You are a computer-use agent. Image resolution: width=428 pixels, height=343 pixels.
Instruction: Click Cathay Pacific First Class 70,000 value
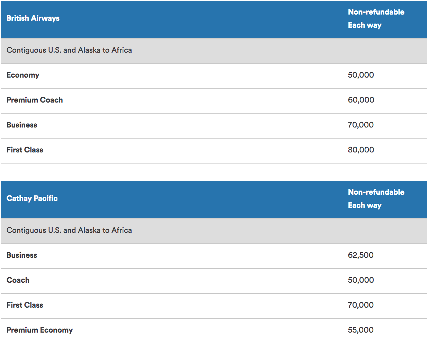click(x=361, y=305)
